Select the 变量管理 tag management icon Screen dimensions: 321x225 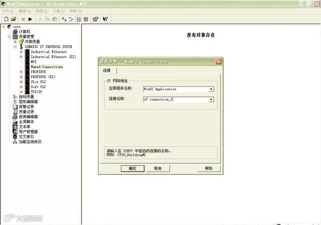[x=15, y=37]
